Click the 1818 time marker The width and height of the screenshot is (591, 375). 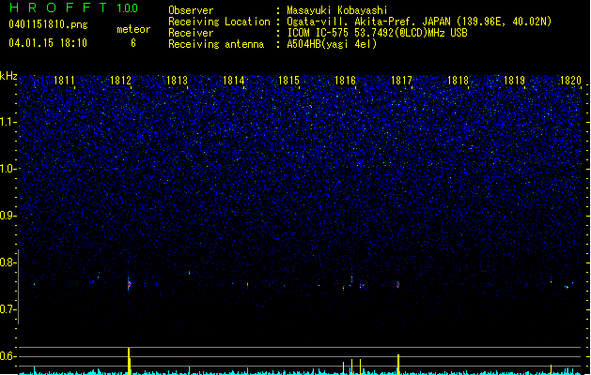[458, 81]
